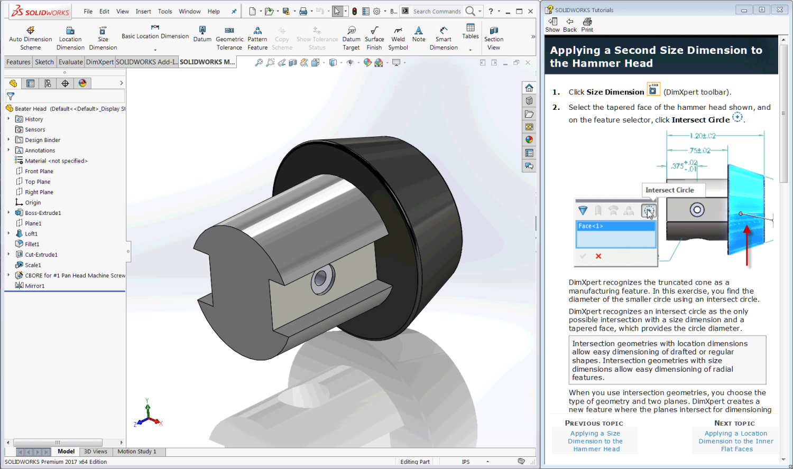Switch to the DimXpert tab
Screen dimensions: 793x469
tap(100, 62)
